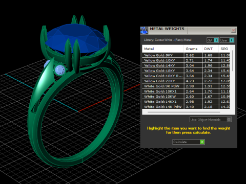Sort by DWT column header

click(210, 49)
